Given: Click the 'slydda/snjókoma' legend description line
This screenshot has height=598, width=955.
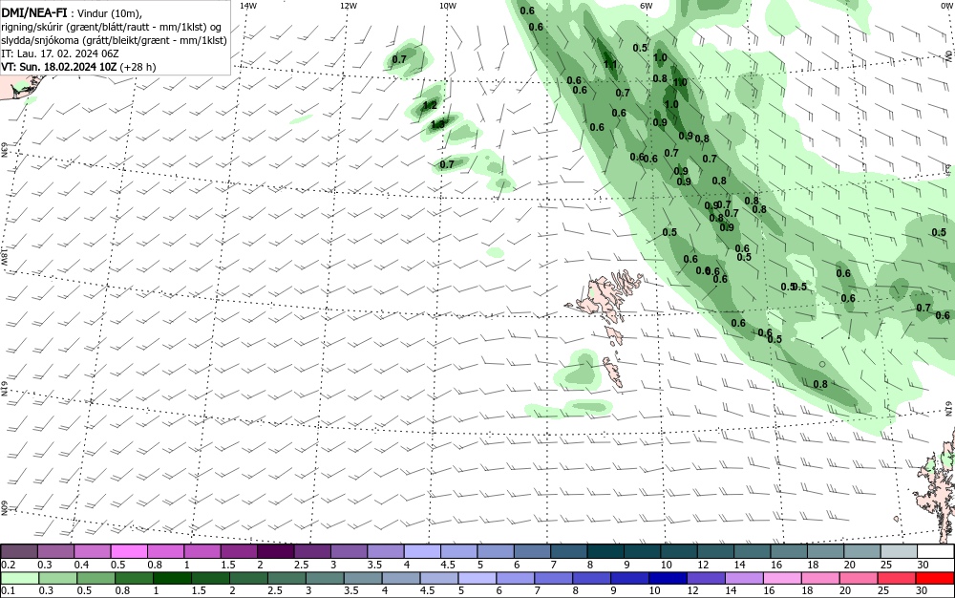Looking at the screenshot, I should click(x=114, y=41).
